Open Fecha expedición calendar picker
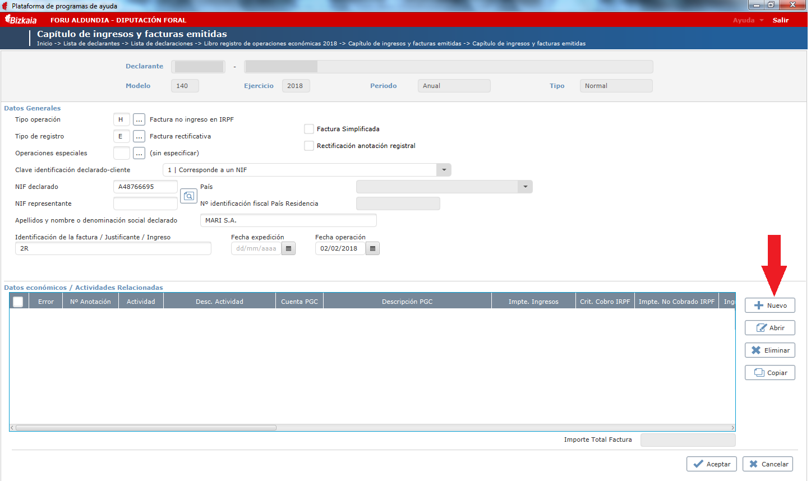This screenshot has height=481, width=811. (x=288, y=248)
